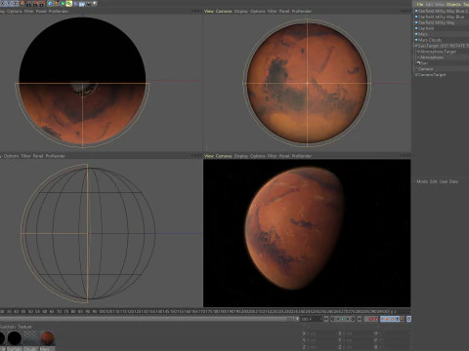Open Texture menu in the Material Manager
Screen dimensions: 469x351
[x=24, y=327]
